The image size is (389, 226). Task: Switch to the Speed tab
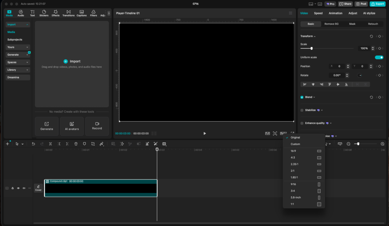pos(318,13)
